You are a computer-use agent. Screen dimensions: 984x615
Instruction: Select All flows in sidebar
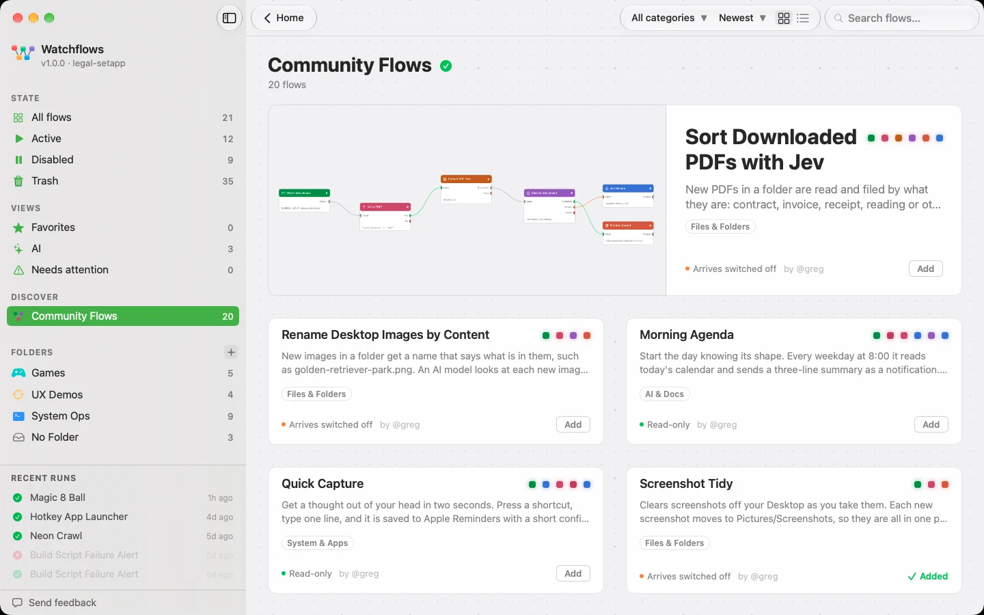(123, 118)
